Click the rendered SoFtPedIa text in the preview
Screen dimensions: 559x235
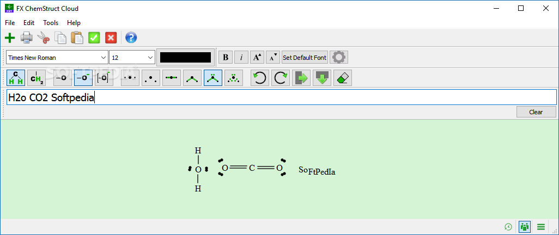tap(317, 171)
